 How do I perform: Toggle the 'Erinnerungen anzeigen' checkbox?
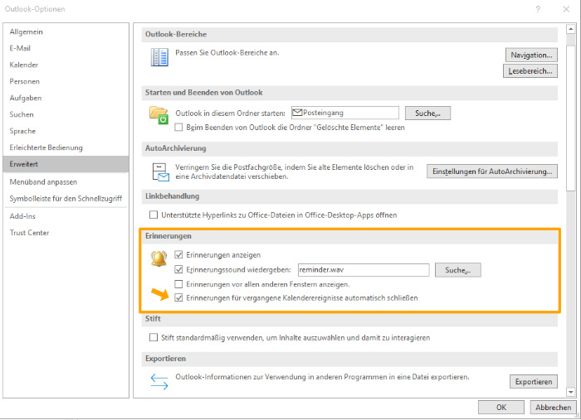click(178, 255)
